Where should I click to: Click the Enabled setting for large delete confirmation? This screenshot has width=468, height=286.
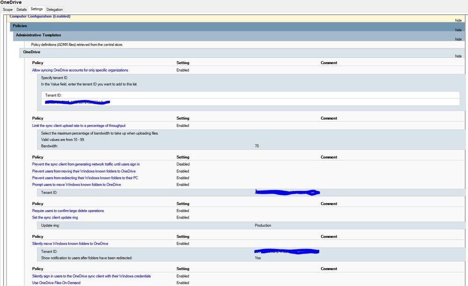pyautogui.click(x=183, y=211)
